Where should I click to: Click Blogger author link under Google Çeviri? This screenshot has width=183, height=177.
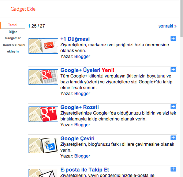(x=82, y=156)
